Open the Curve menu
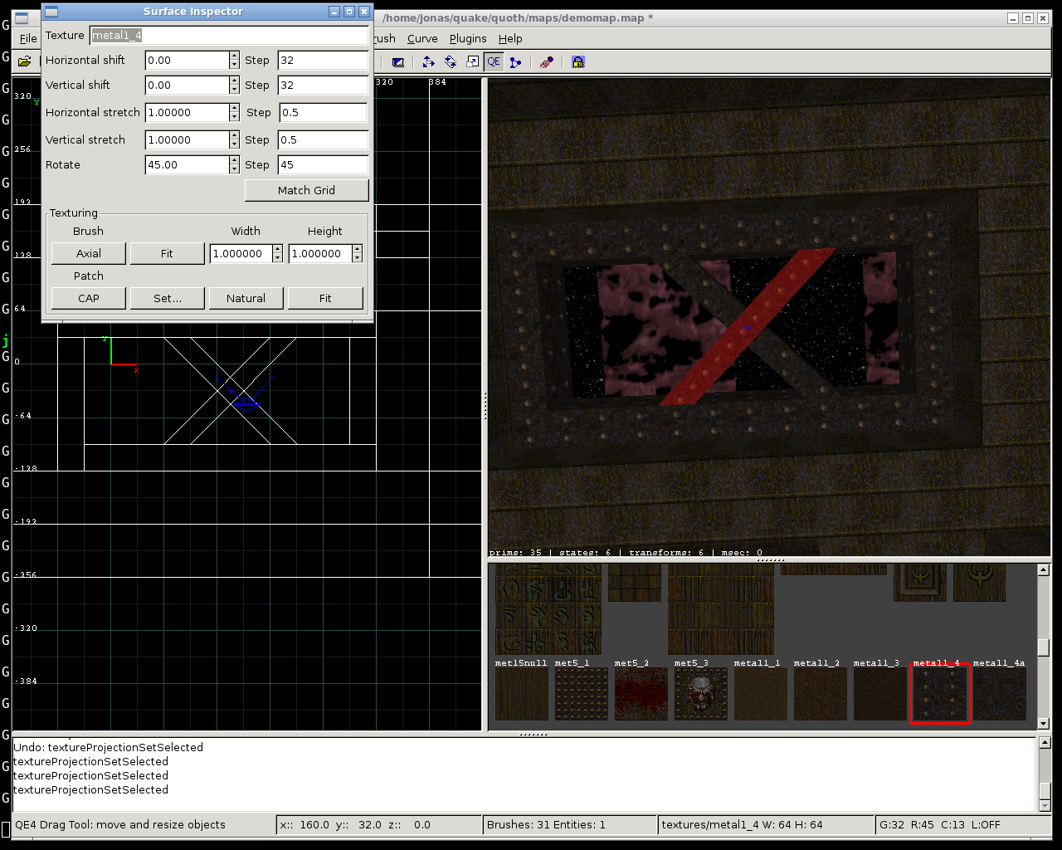 (x=422, y=38)
